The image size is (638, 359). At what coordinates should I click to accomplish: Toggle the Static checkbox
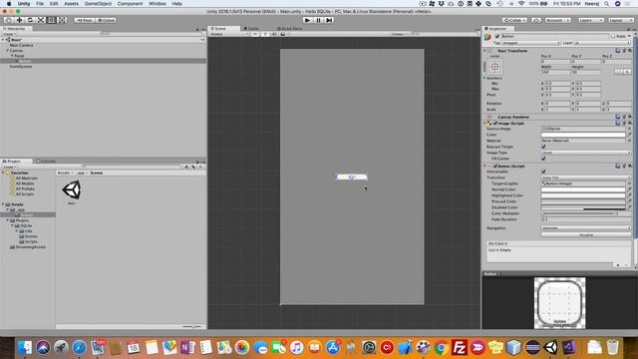(x=613, y=36)
